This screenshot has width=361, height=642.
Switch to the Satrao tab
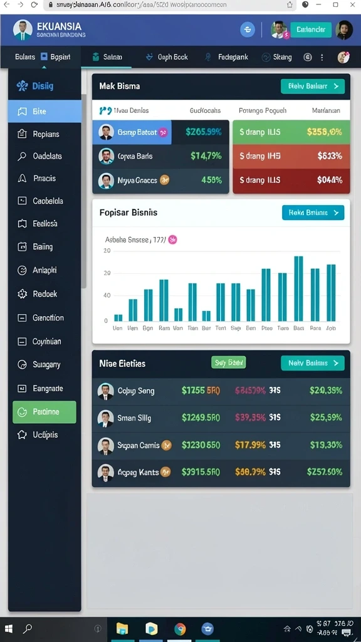coord(107,57)
